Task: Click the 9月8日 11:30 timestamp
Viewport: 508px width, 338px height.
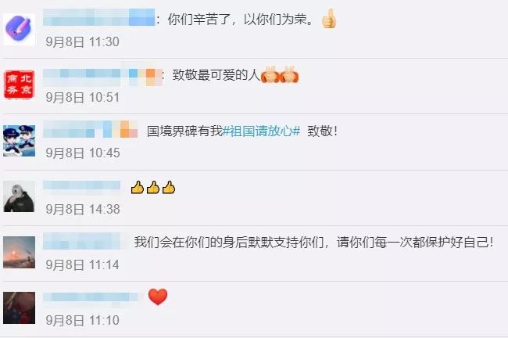Action: [x=82, y=41]
